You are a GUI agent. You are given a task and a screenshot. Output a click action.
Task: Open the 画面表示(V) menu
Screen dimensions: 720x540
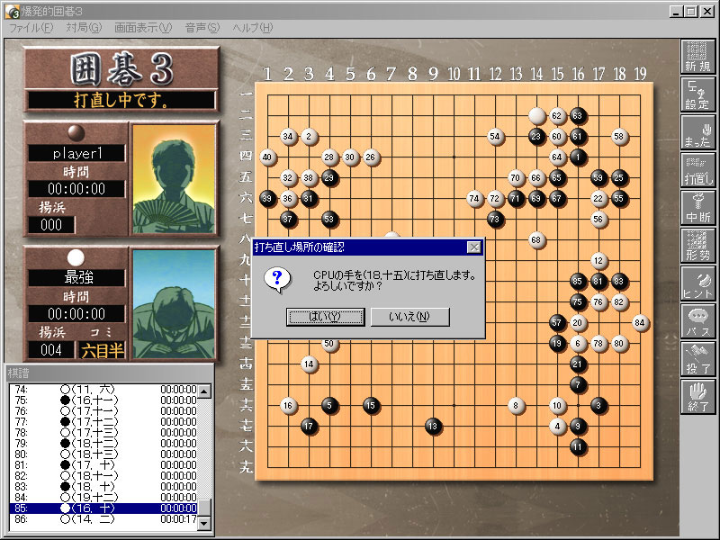point(142,28)
